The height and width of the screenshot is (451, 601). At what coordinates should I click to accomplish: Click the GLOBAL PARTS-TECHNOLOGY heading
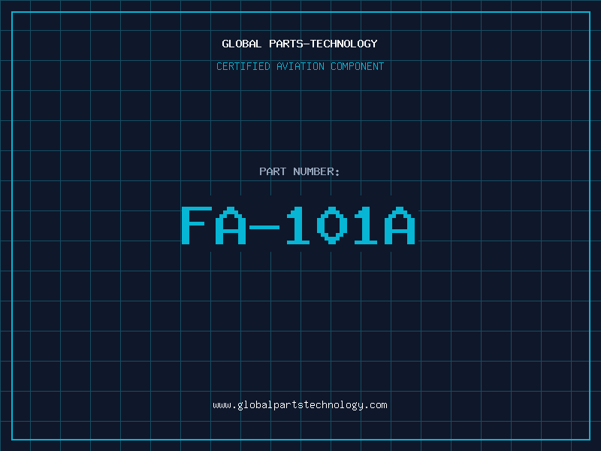[300, 44]
